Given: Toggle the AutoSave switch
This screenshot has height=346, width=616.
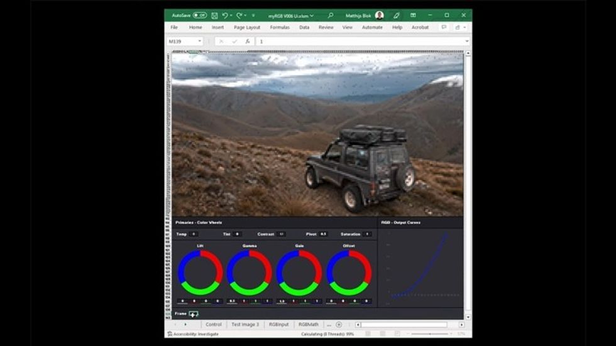Looking at the screenshot, I should pyautogui.click(x=200, y=15).
